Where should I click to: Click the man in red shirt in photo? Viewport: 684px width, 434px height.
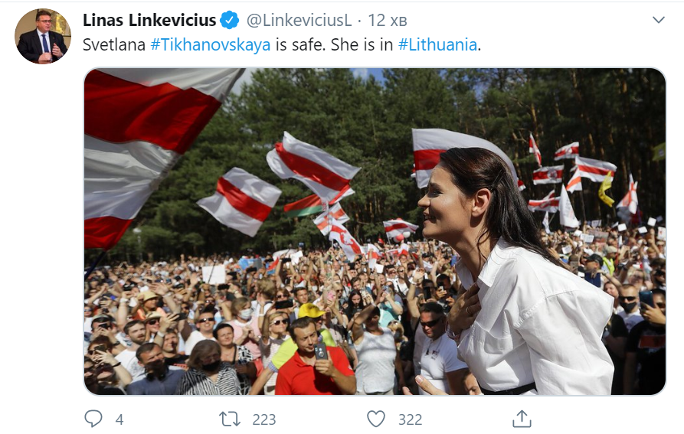click(313, 357)
